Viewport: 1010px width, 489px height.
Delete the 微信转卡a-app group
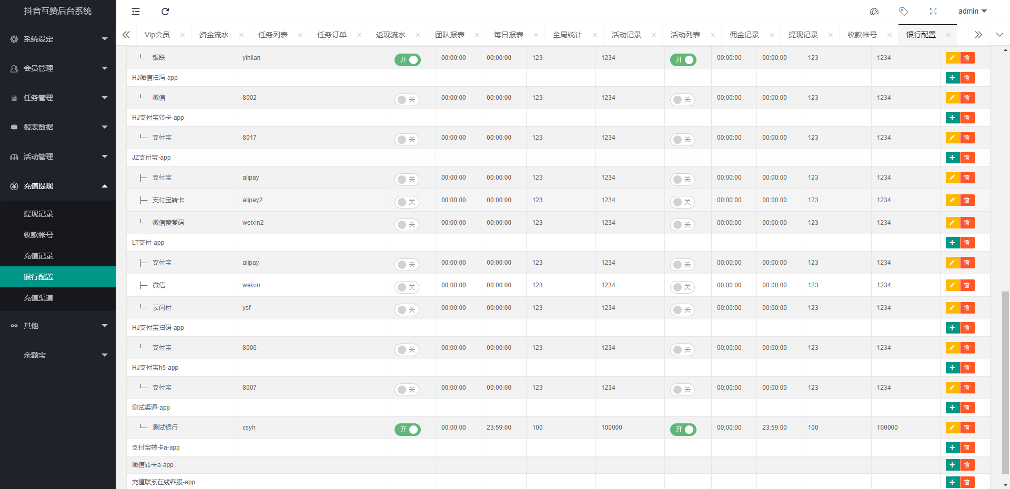tap(967, 465)
